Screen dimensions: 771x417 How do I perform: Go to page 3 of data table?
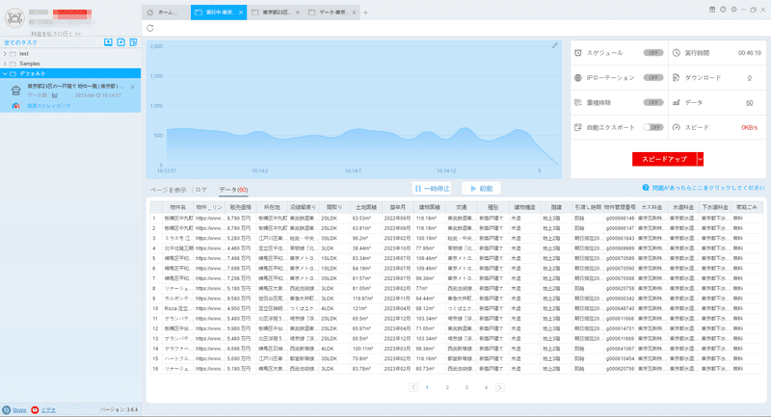pos(466,387)
